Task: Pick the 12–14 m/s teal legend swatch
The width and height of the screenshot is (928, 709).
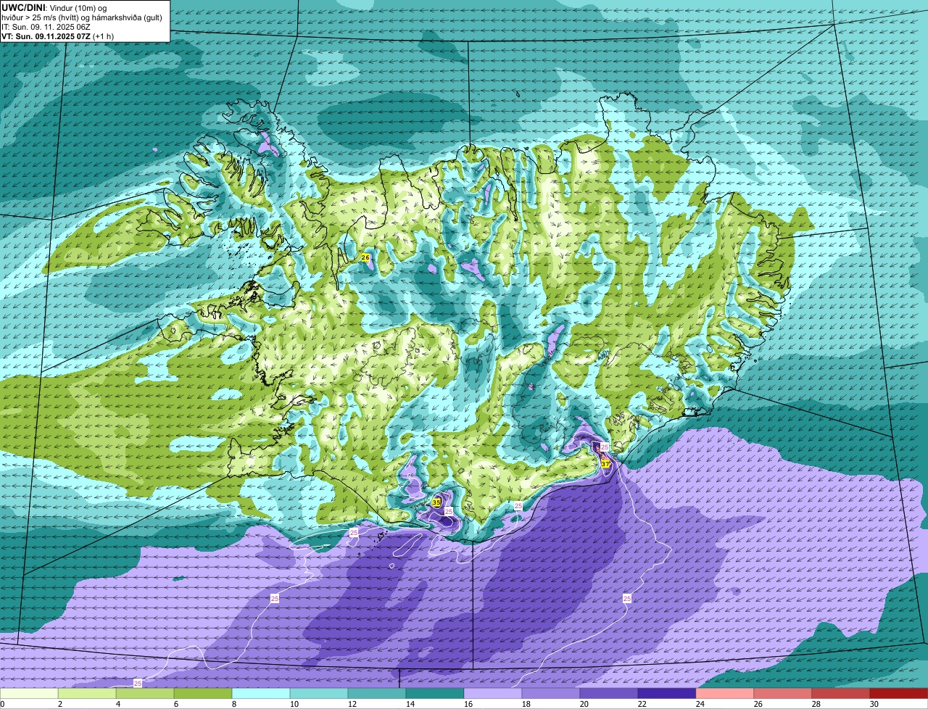Action: (378, 693)
